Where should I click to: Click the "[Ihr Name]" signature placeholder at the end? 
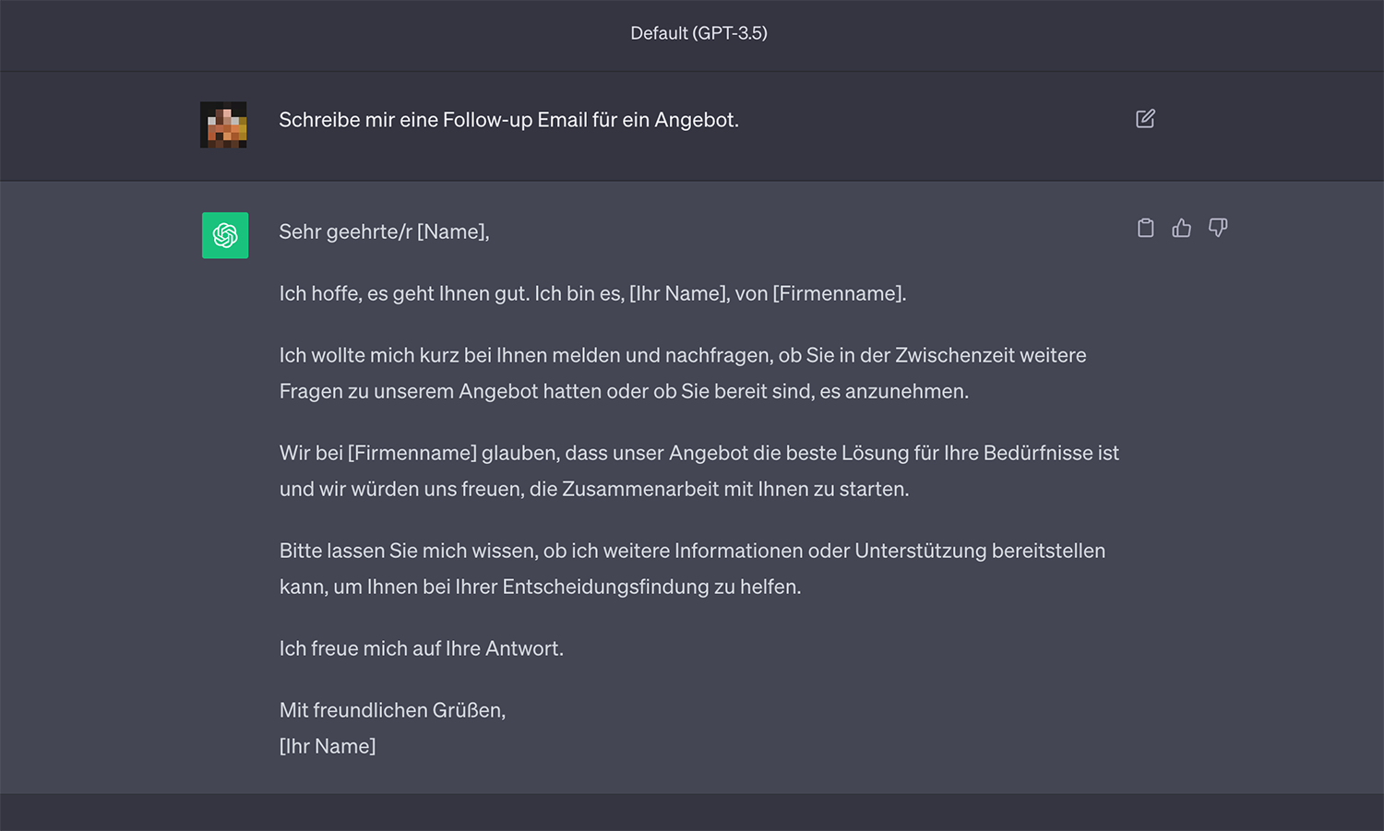pyautogui.click(x=328, y=746)
